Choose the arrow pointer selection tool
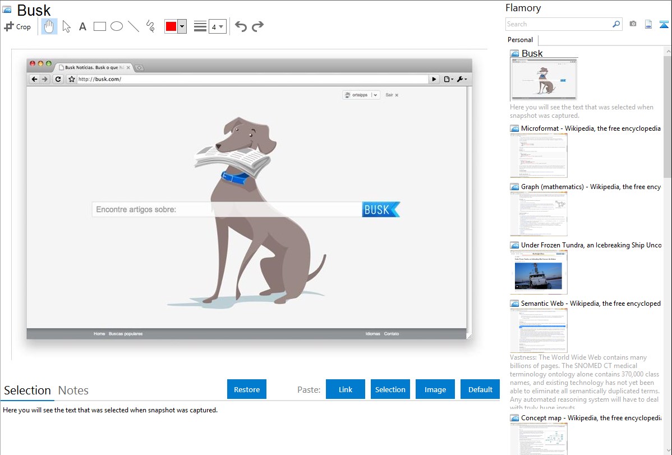 click(x=66, y=26)
